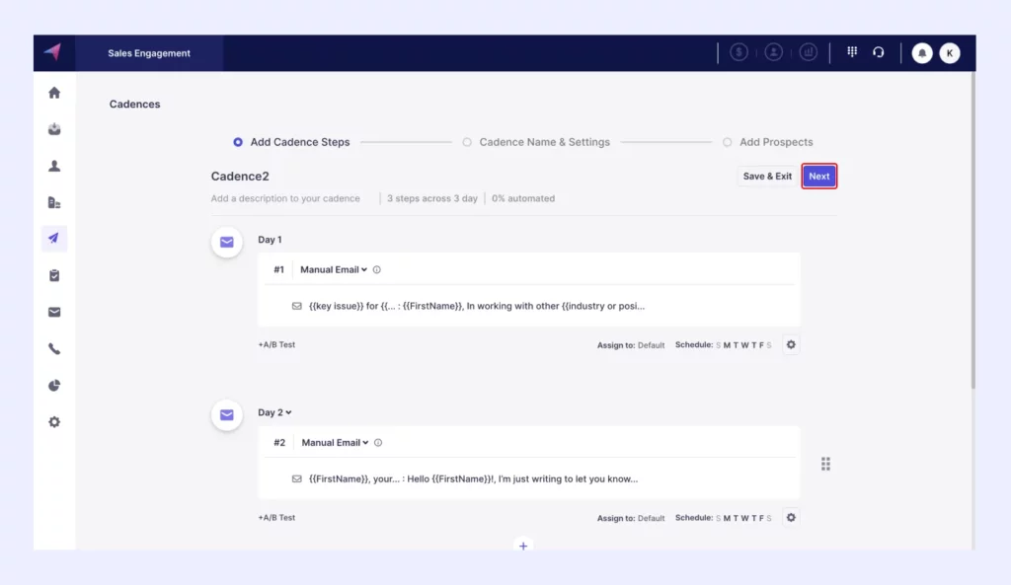Open step #1 settings gear icon
The width and height of the screenshot is (1011, 585).
[791, 344]
